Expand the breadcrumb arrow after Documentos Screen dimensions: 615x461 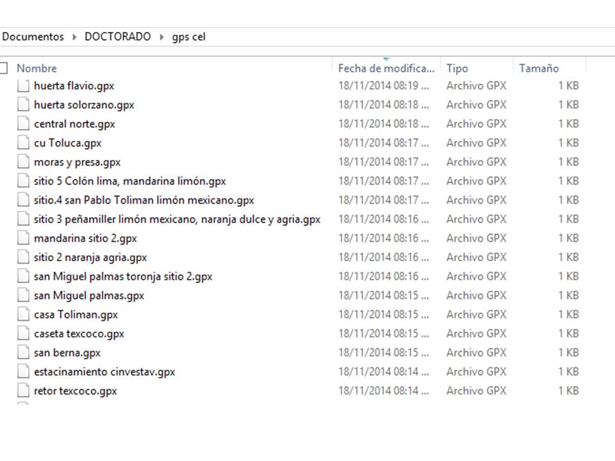click(74, 37)
